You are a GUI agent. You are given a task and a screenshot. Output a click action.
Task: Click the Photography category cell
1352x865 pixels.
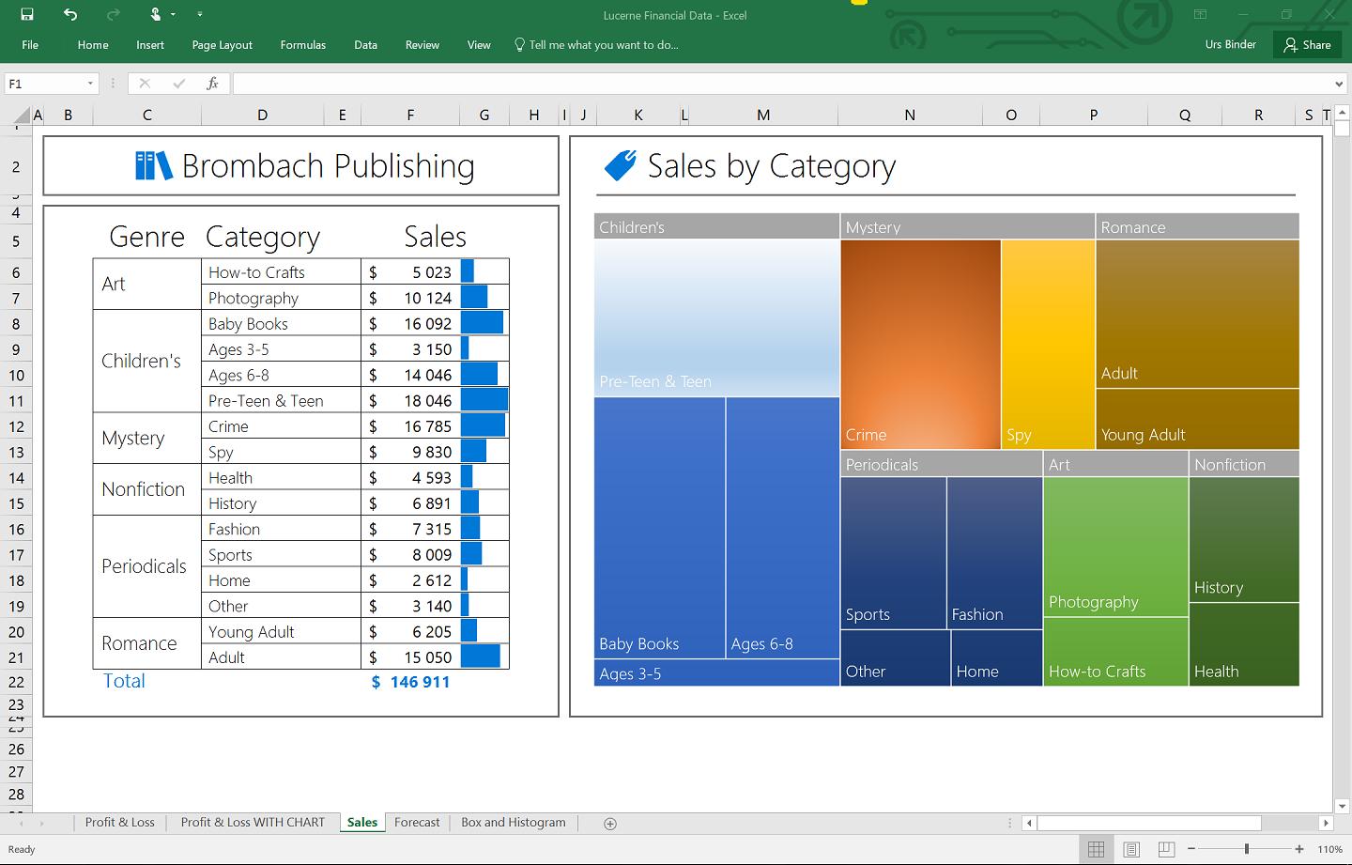(x=281, y=298)
